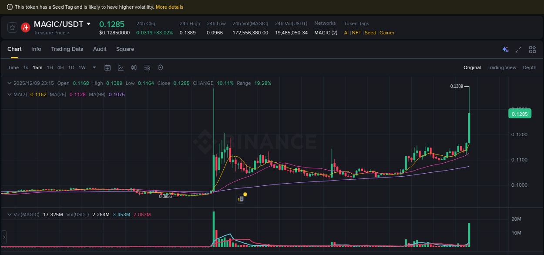Collapse the OHLC price info row
The image size is (544, 255).
[x=9, y=83]
